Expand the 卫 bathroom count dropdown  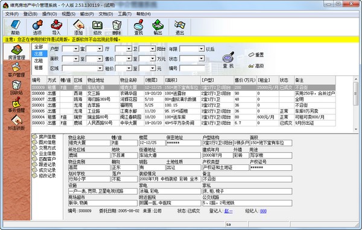point(129,49)
